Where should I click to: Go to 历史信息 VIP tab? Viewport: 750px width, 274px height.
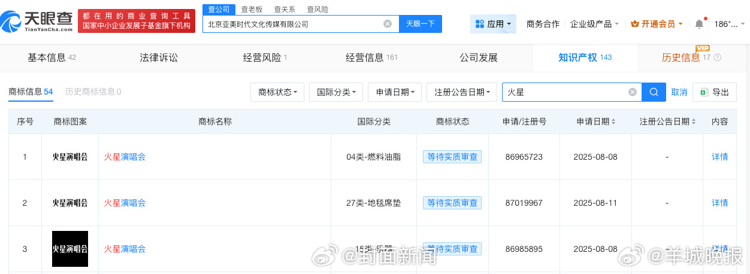pos(686,58)
